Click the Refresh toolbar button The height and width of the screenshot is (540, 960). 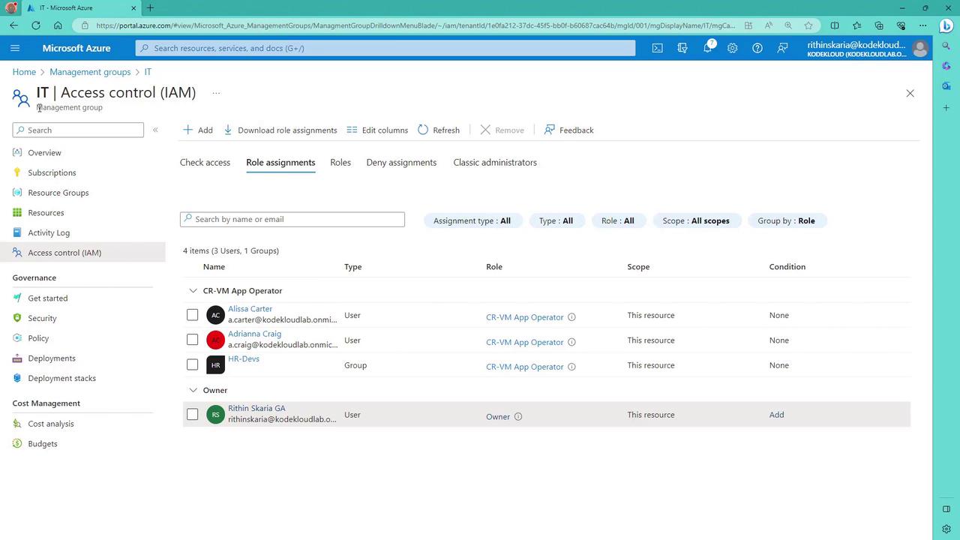pos(439,130)
